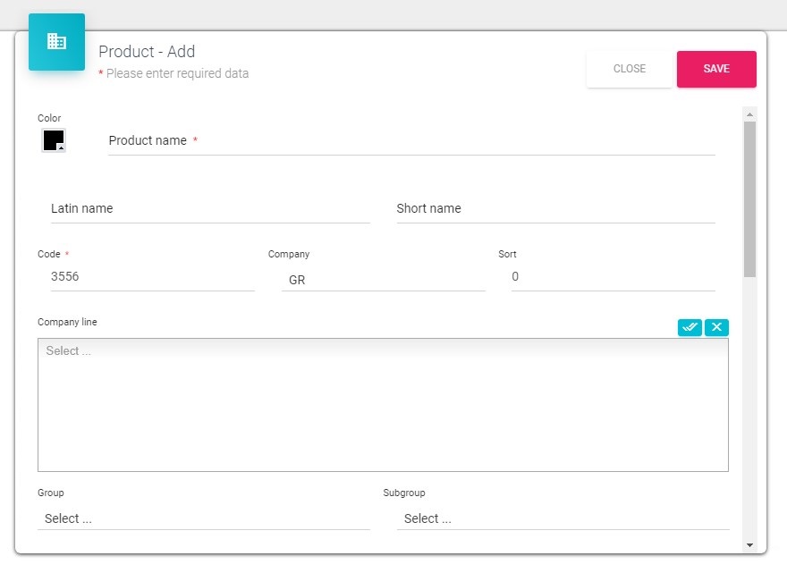Expand the Subgroup dropdown
This screenshot has height=573, width=787.
point(563,518)
